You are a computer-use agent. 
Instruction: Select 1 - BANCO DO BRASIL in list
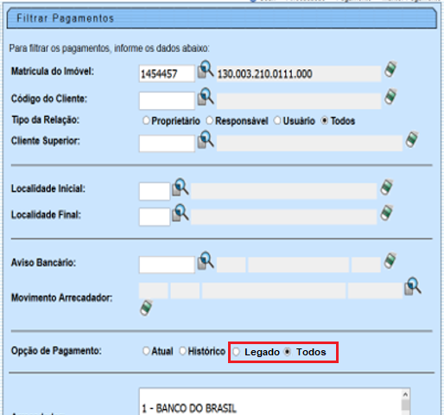click(x=189, y=408)
